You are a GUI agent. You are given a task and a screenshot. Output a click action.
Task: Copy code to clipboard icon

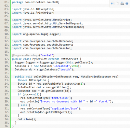pos(117,4)
